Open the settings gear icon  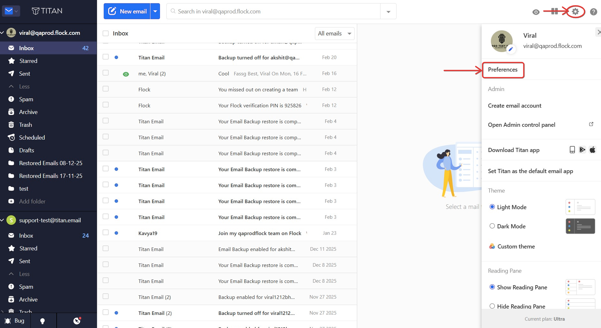[575, 11]
